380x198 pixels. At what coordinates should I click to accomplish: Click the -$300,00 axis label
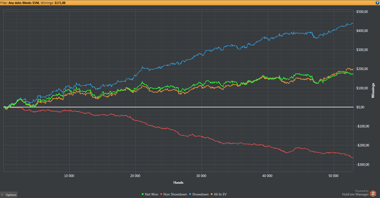point(362,164)
